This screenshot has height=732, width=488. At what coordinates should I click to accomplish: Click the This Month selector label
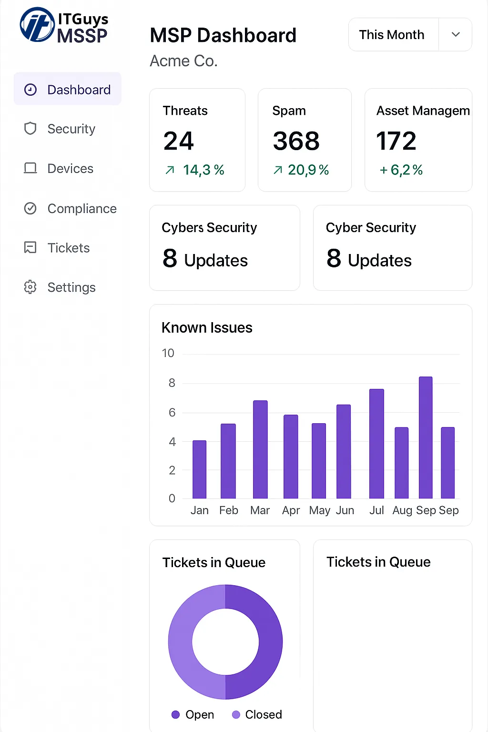392,35
